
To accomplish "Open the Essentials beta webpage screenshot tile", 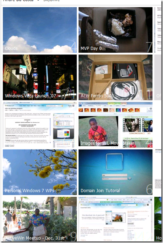I will pos(116,219).
